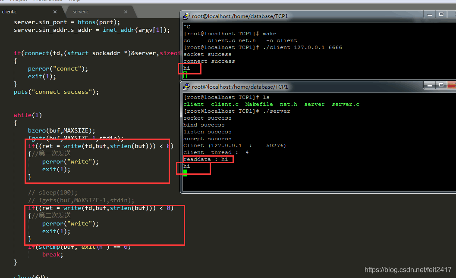
Task: Click listen success in the bottom terminal
Action: [208, 132]
